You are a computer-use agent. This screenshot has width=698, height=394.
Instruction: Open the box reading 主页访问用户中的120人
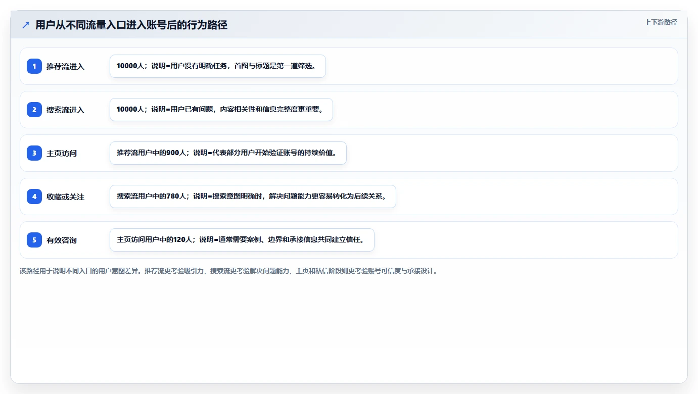pyautogui.click(x=242, y=240)
